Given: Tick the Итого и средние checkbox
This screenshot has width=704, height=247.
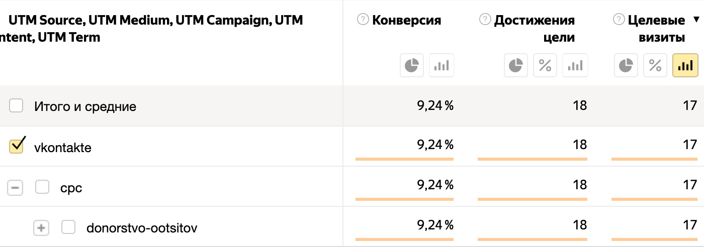Looking at the screenshot, I should click(16, 105).
